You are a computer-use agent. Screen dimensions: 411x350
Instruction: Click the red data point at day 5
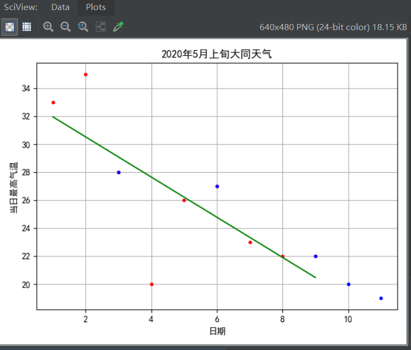coord(184,201)
